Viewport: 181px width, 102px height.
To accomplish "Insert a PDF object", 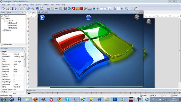I will click(81, 9).
